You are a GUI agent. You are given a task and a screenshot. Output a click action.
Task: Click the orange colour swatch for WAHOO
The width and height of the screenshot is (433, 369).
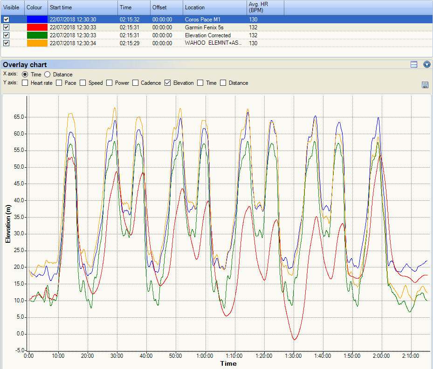(37, 43)
